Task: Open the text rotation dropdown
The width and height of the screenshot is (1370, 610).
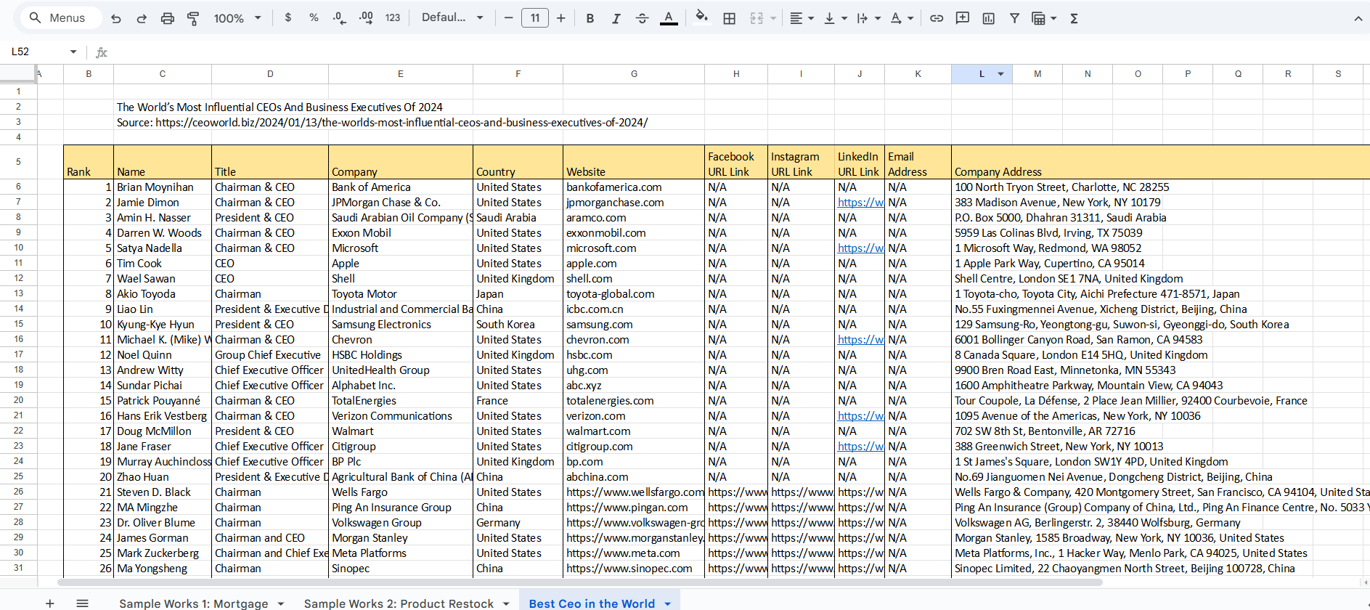Action: coord(902,18)
